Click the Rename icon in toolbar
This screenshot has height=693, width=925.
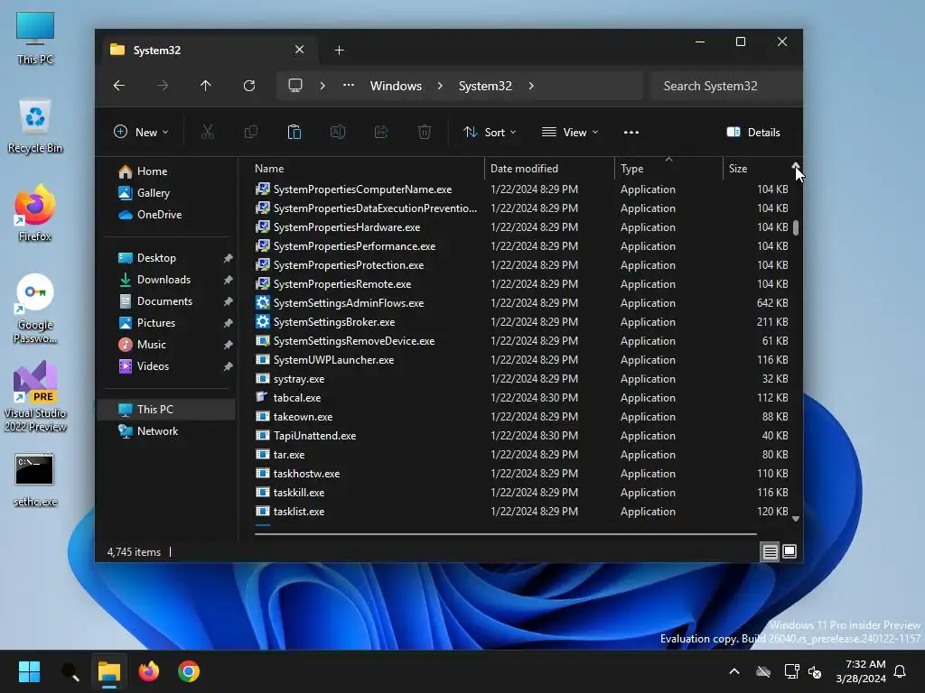point(338,132)
